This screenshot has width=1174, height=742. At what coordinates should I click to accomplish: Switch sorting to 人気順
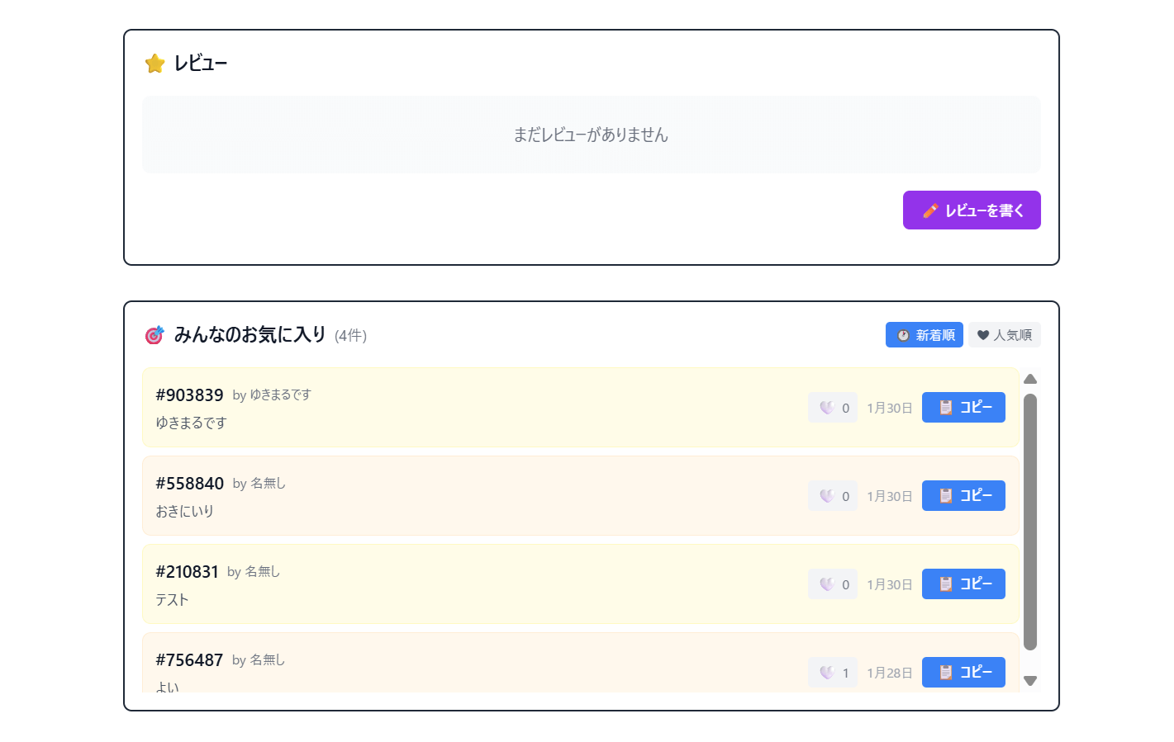(x=1005, y=334)
